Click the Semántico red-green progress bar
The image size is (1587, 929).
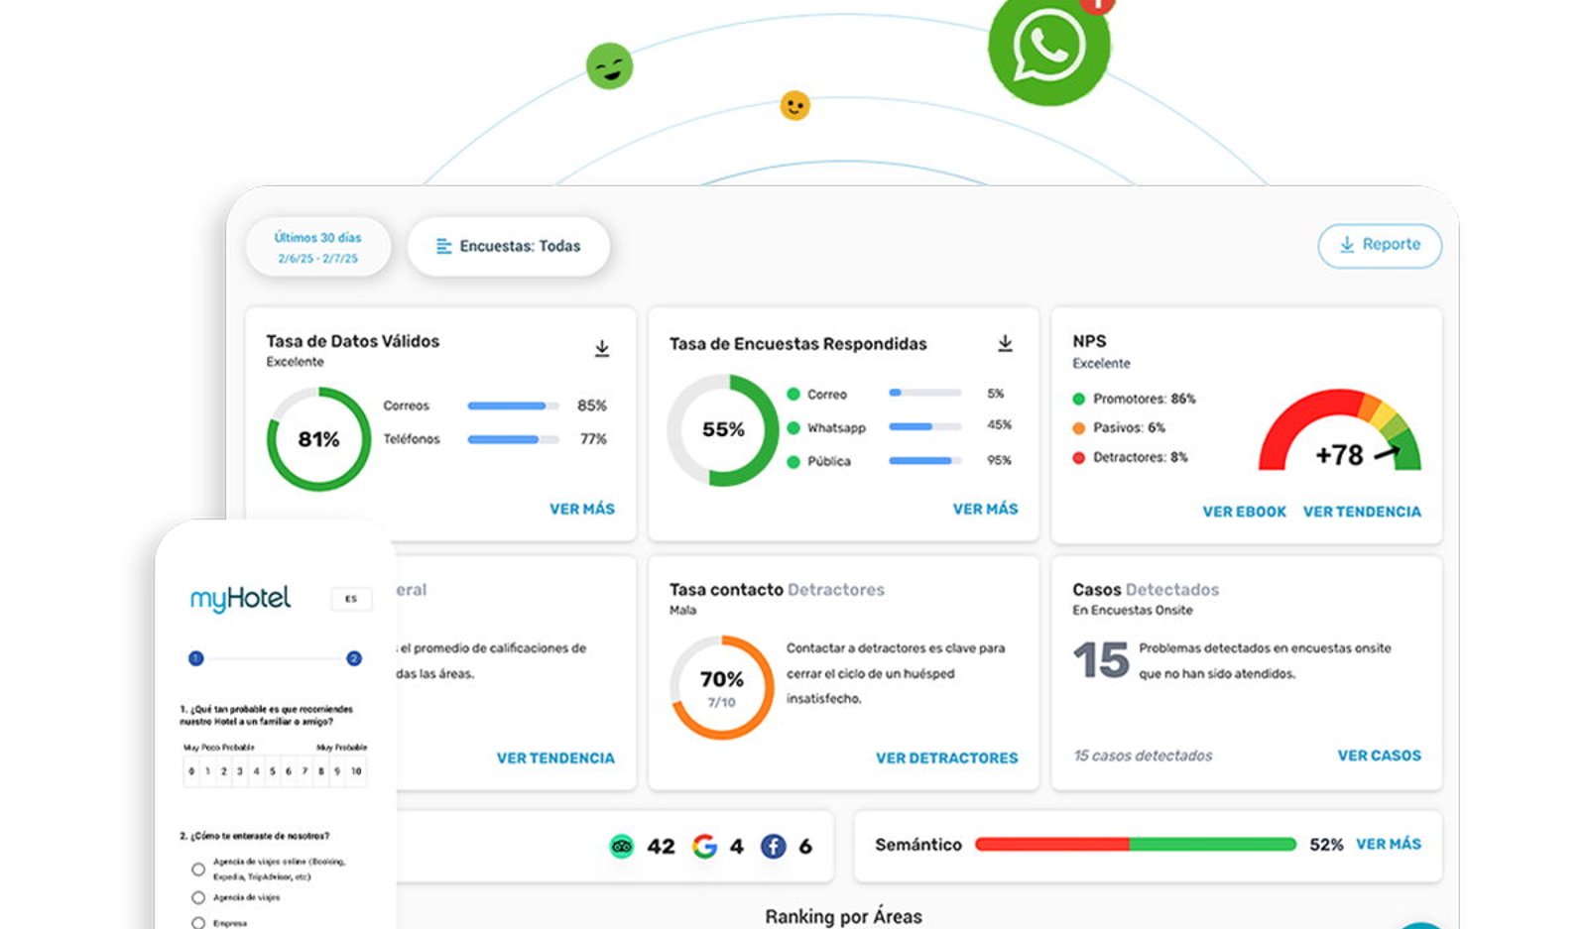1136,844
